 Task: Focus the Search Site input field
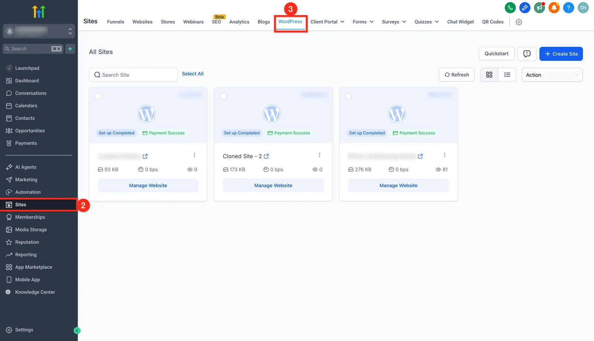pyautogui.click(x=133, y=75)
